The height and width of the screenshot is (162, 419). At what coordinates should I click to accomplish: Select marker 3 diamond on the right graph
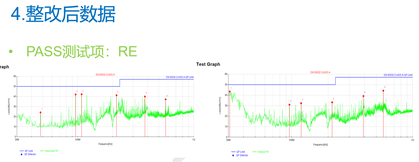coord(301,103)
